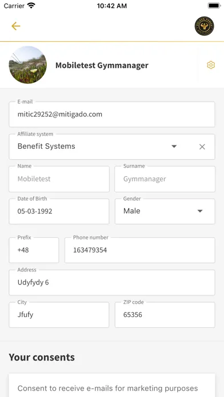The height and width of the screenshot is (397, 224).
Task: Tap the battery status icon
Action: click(x=214, y=6)
